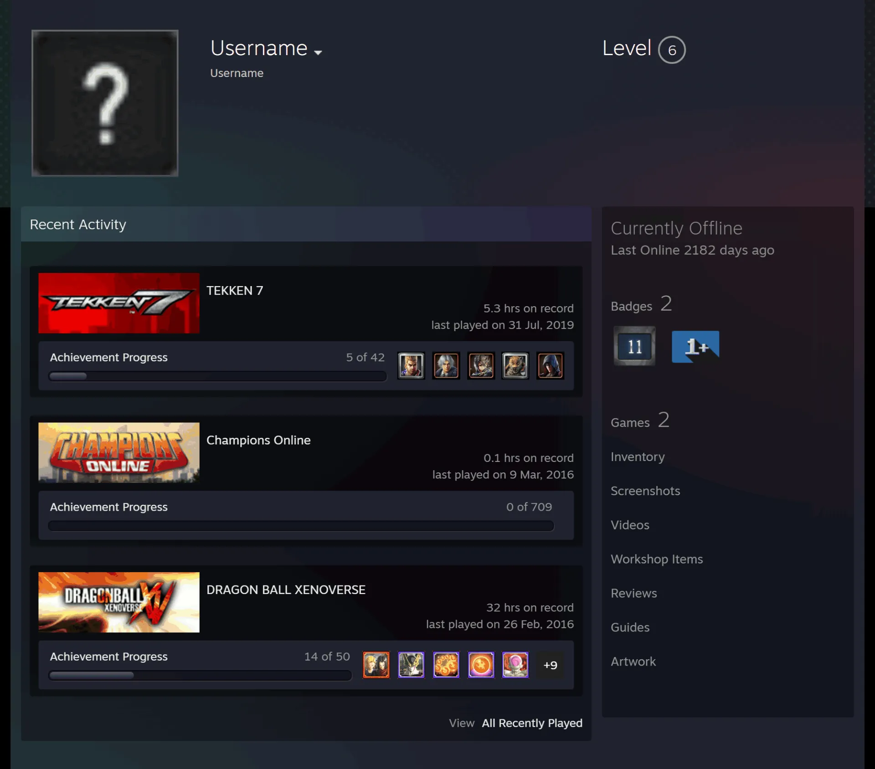Open the Artwork link
875x769 pixels.
coord(633,661)
